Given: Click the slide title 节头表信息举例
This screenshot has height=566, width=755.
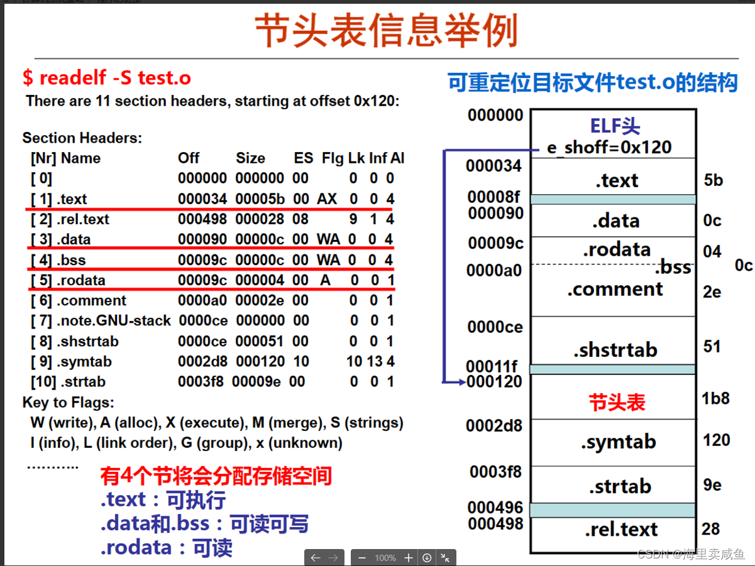Looking at the screenshot, I should click(386, 31).
